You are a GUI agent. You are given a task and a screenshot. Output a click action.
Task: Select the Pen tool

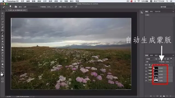tap(2, 53)
